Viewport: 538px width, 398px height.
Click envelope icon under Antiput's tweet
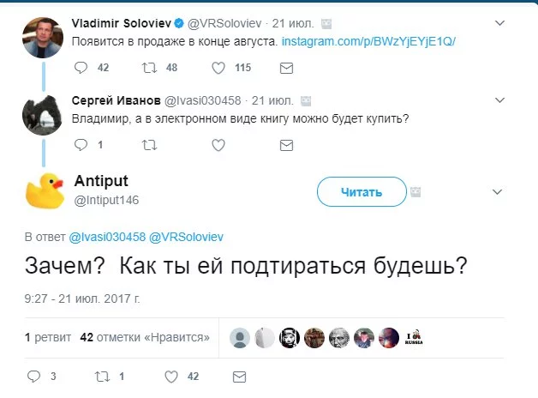[239, 376]
